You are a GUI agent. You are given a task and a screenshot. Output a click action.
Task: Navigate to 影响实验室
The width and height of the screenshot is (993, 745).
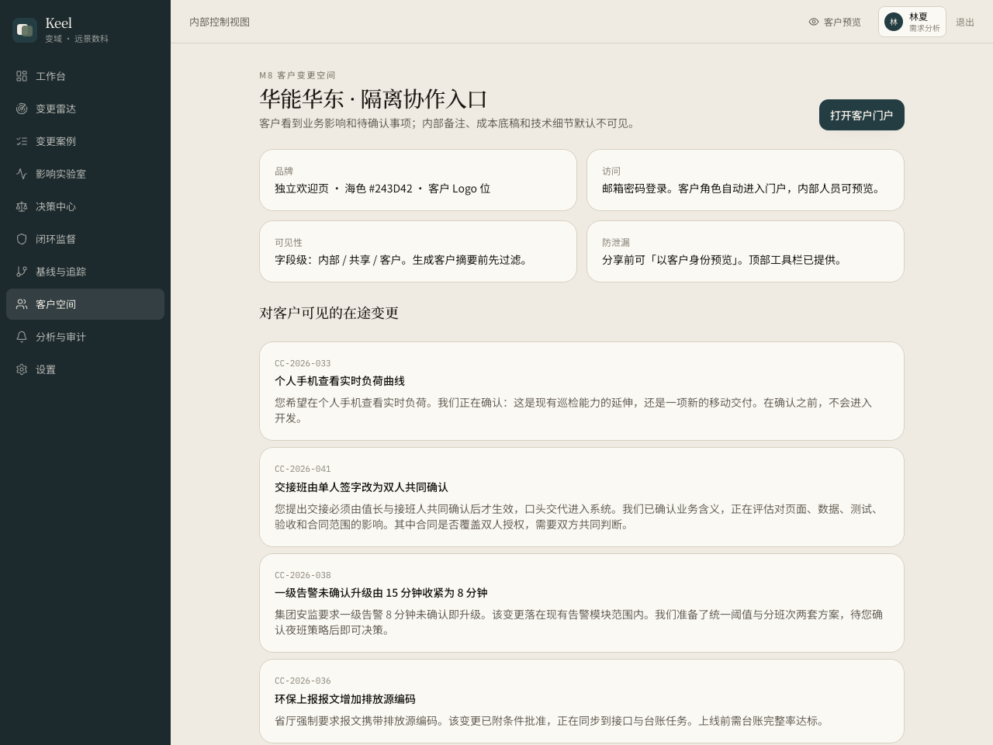click(85, 174)
